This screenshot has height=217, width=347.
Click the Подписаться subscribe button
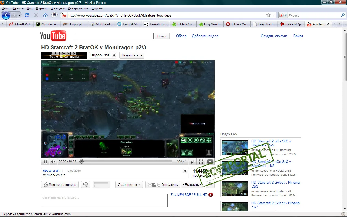click(132, 55)
